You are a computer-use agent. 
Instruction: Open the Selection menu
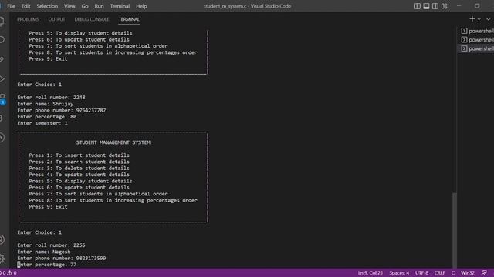(47, 6)
